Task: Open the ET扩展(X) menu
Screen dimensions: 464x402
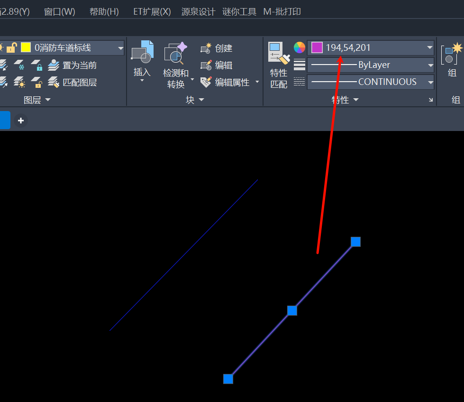Action: pyautogui.click(x=152, y=11)
